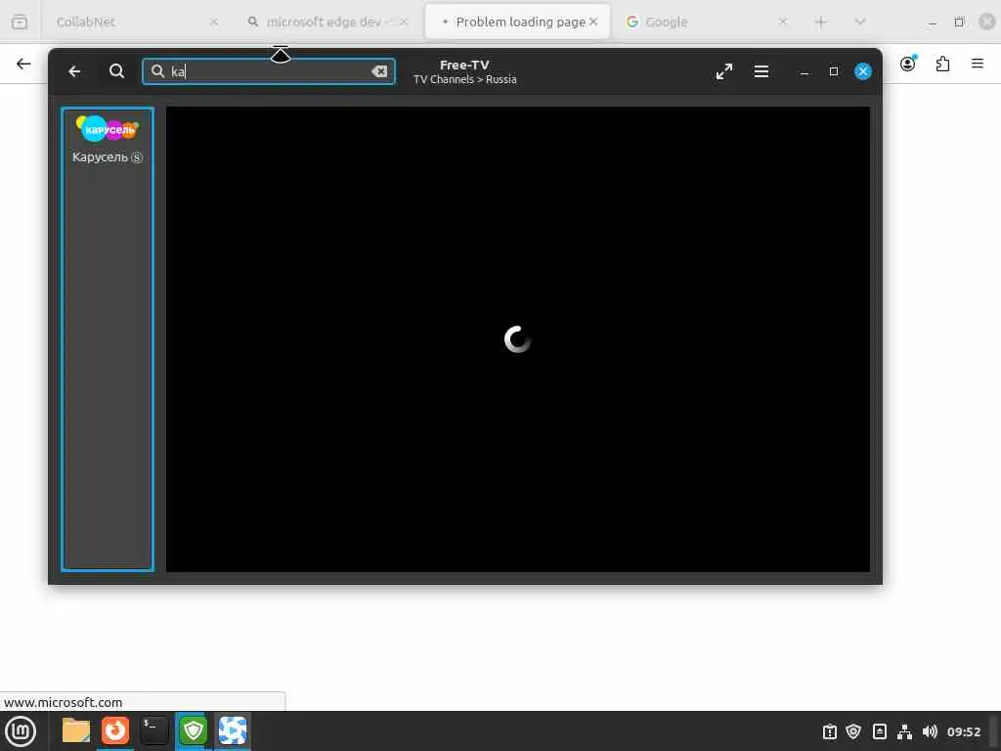Viewport: 1001px width, 751px height.
Task: Close the 'microsoft edge dev' tab
Action: (404, 22)
